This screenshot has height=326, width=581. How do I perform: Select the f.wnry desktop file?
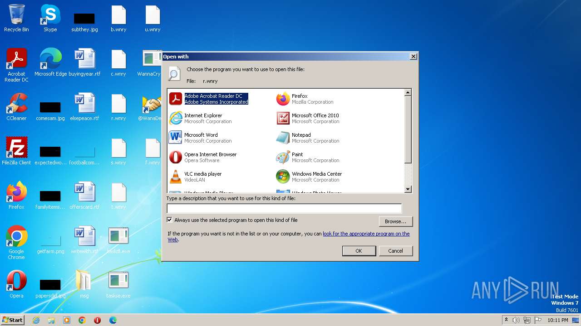pos(153,151)
